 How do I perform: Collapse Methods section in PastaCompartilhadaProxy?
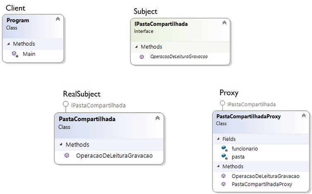click(x=218, y=167)
